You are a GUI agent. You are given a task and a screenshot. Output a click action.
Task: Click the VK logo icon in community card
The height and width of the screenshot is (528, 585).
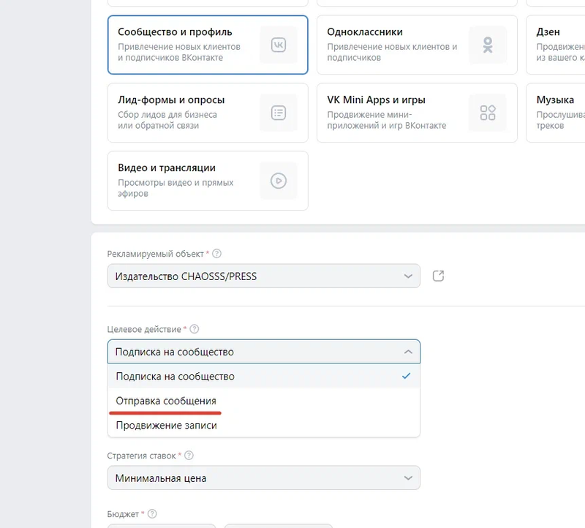279,45
